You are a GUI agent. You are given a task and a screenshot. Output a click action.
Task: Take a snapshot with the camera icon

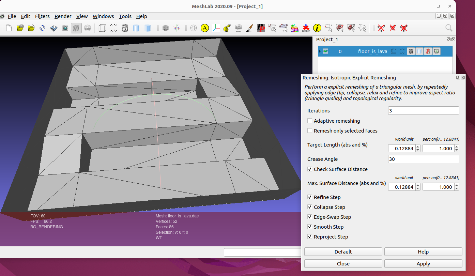[x=65, y=28]
